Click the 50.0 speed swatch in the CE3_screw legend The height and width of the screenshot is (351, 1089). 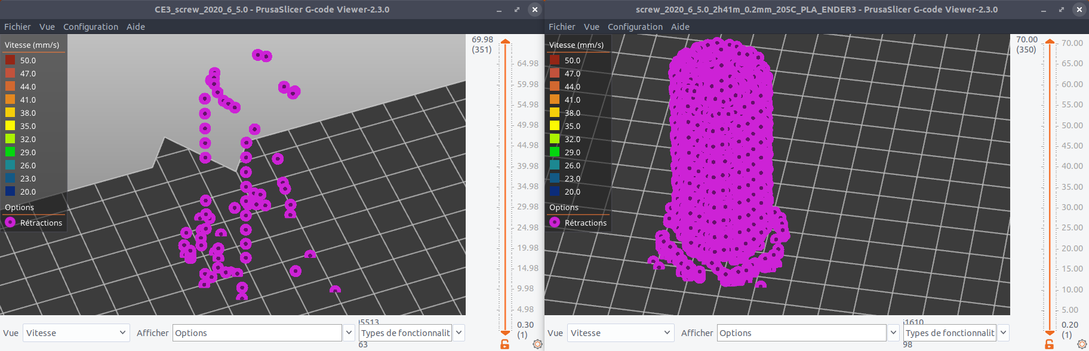tap(10, 60)
